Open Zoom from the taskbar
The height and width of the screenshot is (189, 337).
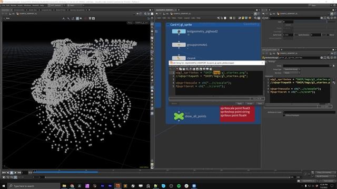(194, 186)
